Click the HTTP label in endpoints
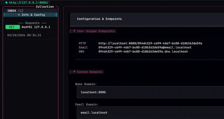224x119 pixels. point(82,43)
